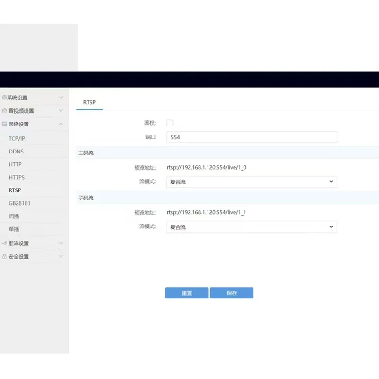Click the 音视频设置 menu label
Image resolution: width=379 pixels, height=379 pixels.
tap(21, 111)
